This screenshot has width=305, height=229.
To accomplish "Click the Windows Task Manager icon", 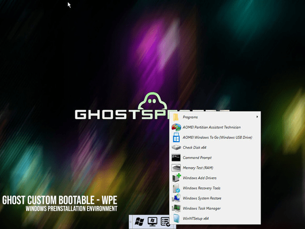I will tap(176, 208).
